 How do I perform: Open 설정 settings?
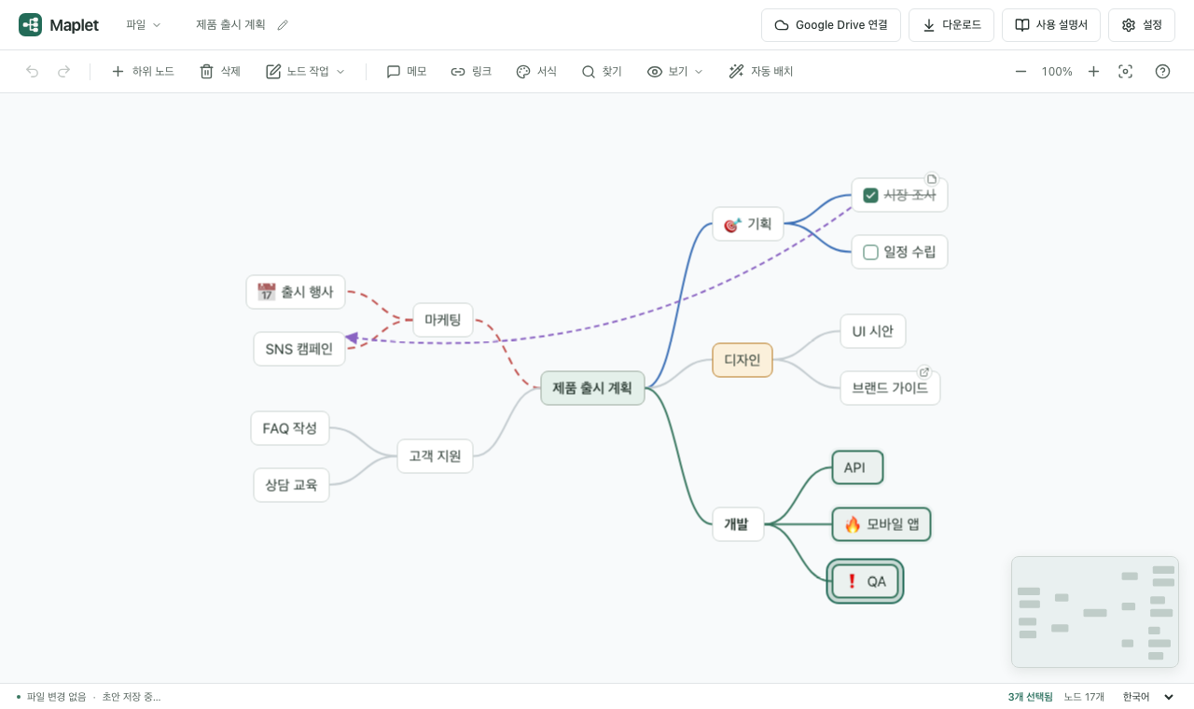(x=1142, y=25)
